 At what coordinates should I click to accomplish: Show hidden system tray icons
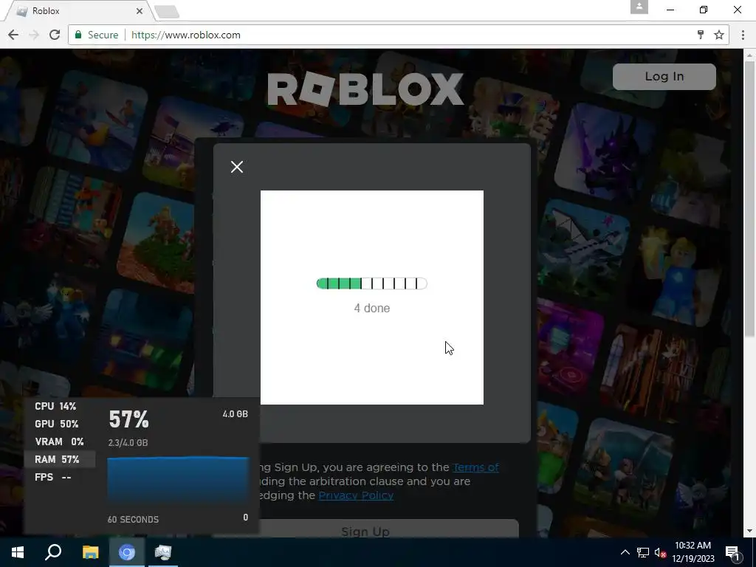click(x=625, y=552)
